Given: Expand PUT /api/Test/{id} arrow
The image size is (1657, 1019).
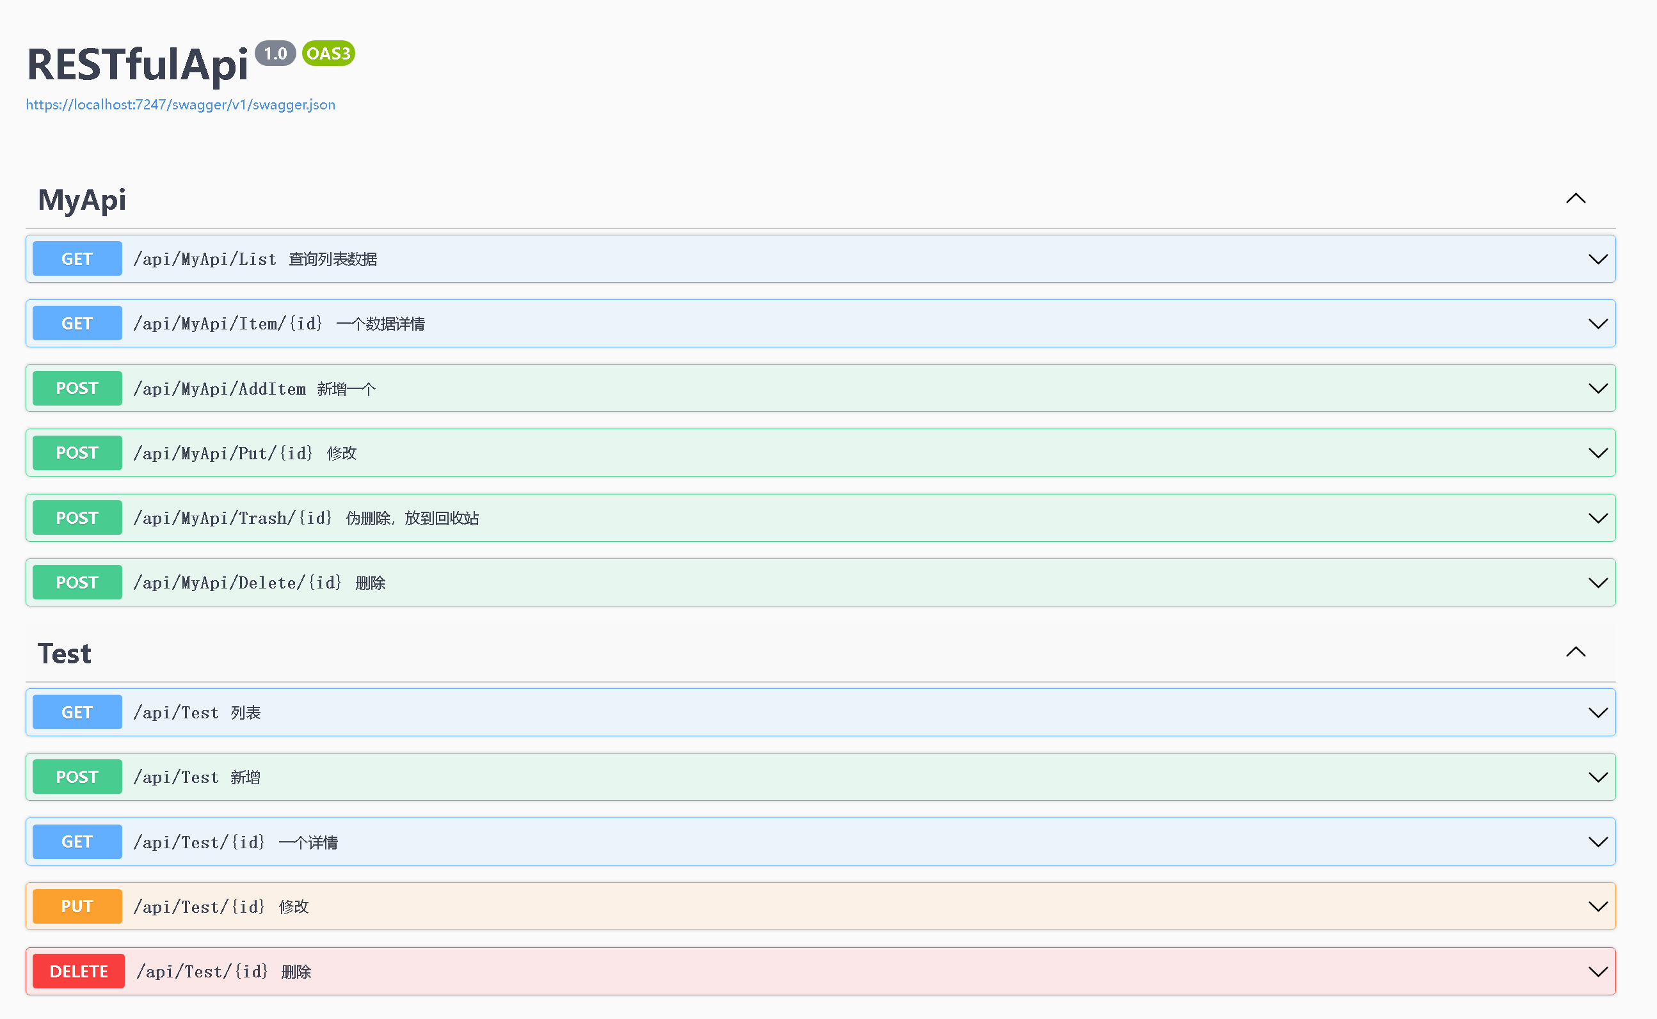Looking at the screenshot, I should pyautogui.click(x=1597, y=907).
